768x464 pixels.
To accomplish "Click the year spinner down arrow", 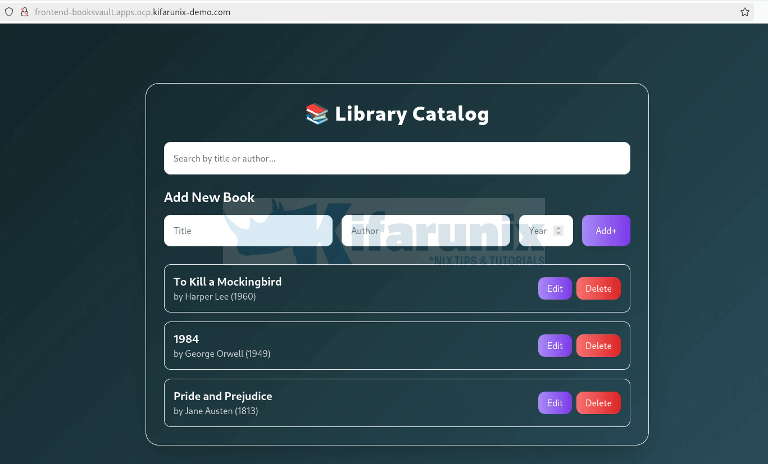I will tap(558, 233).
